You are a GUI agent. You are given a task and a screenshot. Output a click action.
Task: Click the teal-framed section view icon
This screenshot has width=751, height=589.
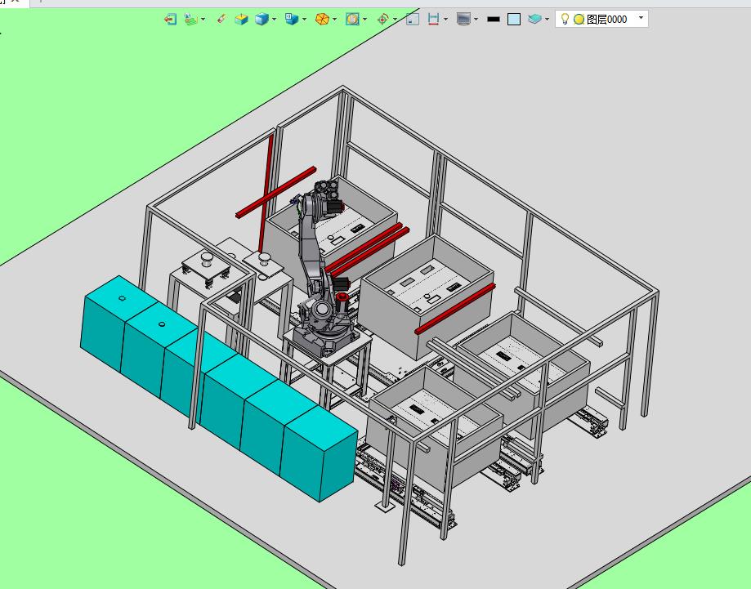pyautogui.click(x=352, y=19)
